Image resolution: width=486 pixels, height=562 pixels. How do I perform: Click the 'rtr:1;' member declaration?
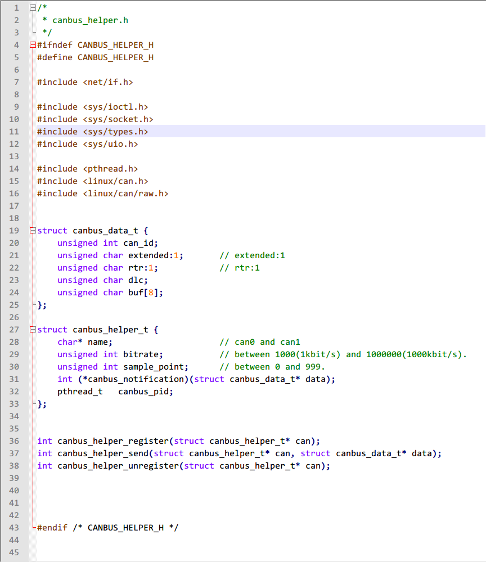pos(143,268)
